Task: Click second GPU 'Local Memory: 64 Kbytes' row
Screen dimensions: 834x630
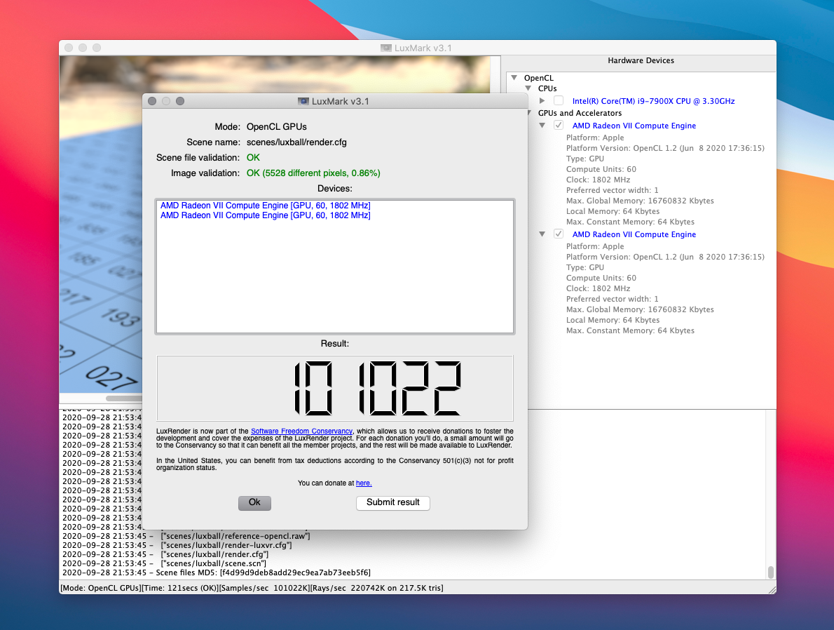Action: click(x=613, y=320)
